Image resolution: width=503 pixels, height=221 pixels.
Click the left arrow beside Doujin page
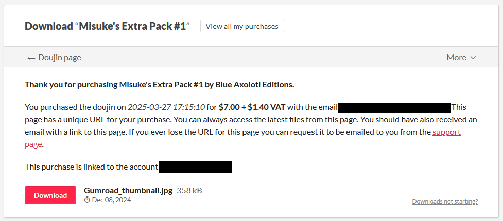(31, 58)
